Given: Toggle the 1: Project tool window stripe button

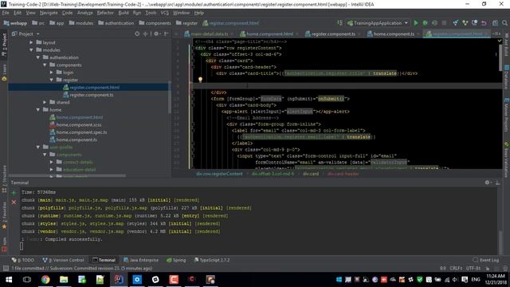Looking at the screenshot, I should [4, 45].
